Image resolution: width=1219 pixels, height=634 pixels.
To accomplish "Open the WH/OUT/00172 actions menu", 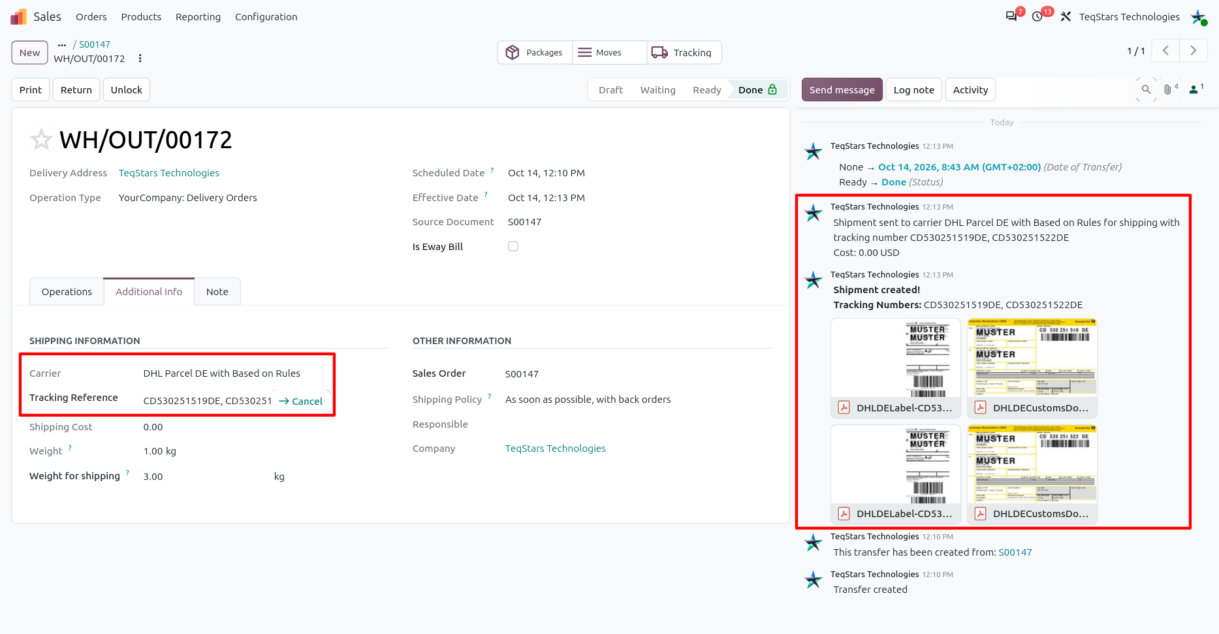I will [140, 59].
